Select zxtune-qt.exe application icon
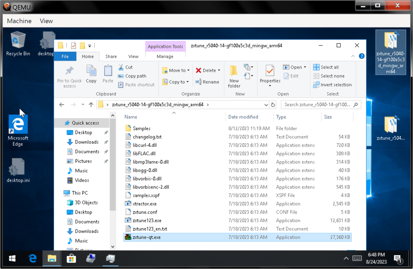Screen dimensions: 413x269 point(128,237)
